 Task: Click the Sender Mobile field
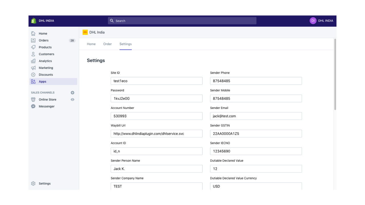pos(256,99)
